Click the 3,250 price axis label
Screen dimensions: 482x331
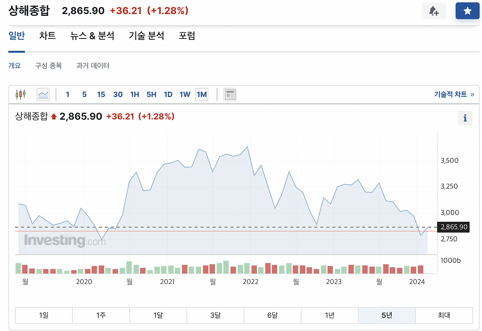point(450,186)
